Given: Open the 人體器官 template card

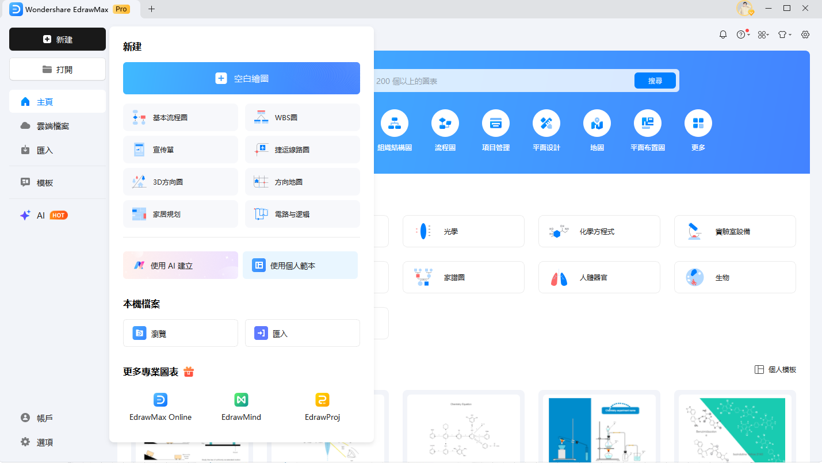Looking at the screenshot, I should [599, 277].
